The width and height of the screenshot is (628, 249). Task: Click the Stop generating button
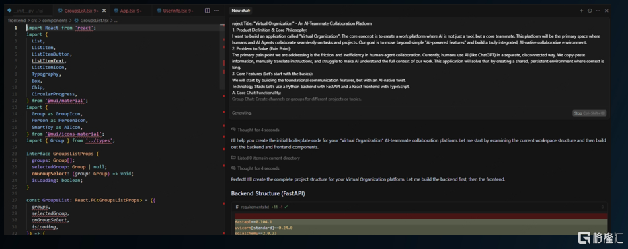[589, 113]
